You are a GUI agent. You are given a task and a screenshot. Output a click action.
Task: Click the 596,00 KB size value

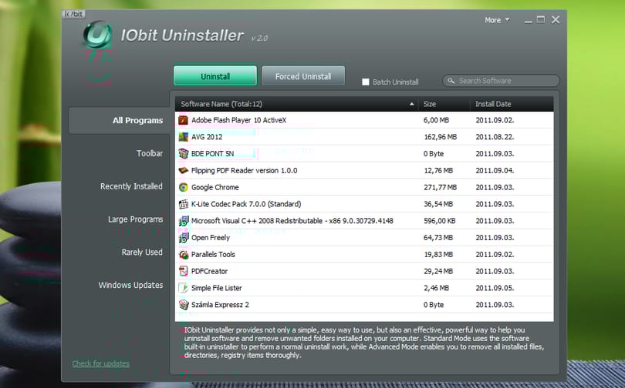click(x=440, y=221)
